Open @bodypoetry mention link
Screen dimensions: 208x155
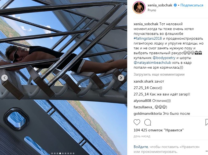[x=164, y=58]
